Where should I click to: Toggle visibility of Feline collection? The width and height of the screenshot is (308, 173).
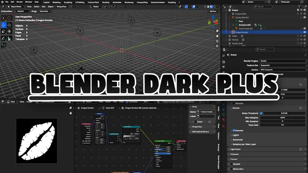[x=301, y=36]
